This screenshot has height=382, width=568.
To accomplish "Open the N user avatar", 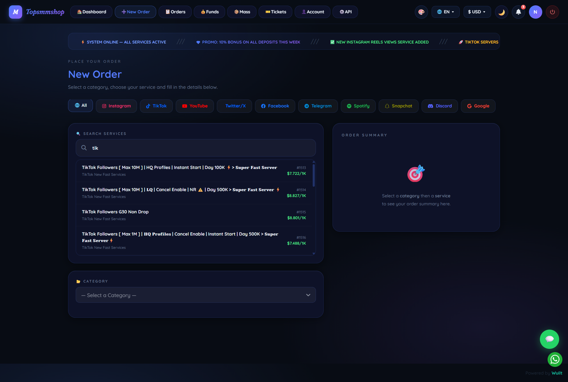I will (535, 12).
